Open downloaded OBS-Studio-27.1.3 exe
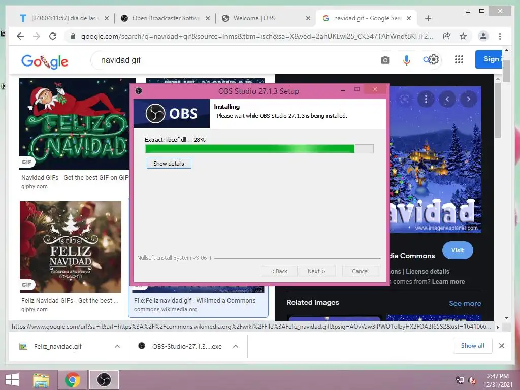 pos(187,346)
